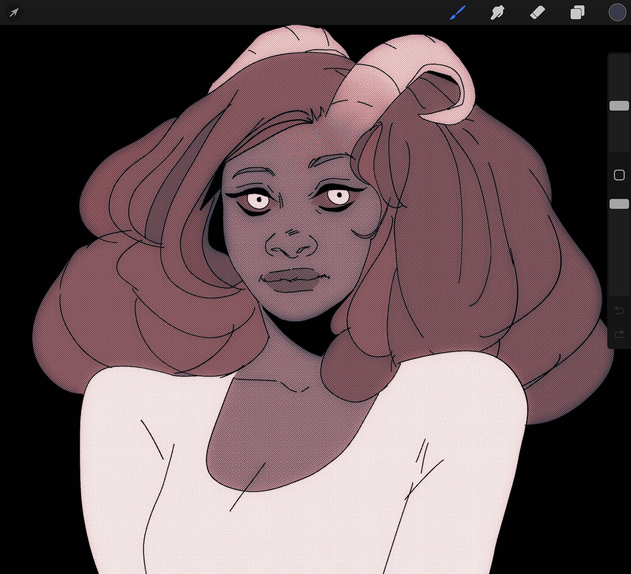Open the Layers panel

(577, 13)
